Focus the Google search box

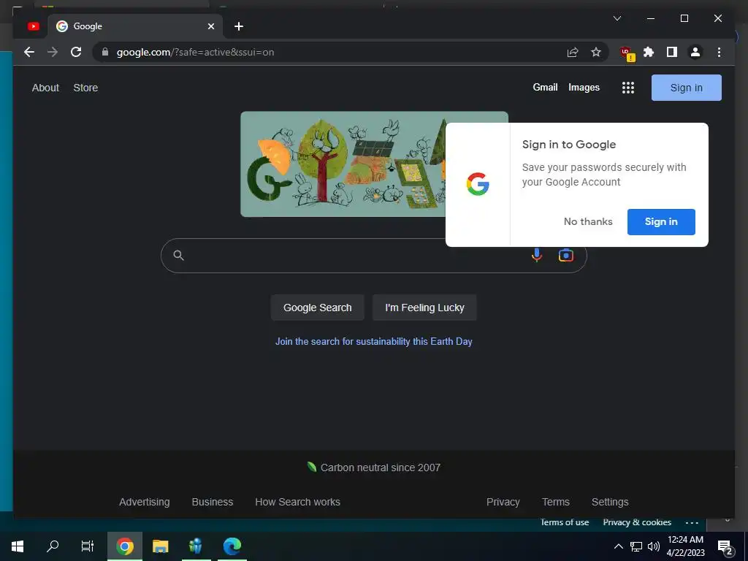coord(373,256)
